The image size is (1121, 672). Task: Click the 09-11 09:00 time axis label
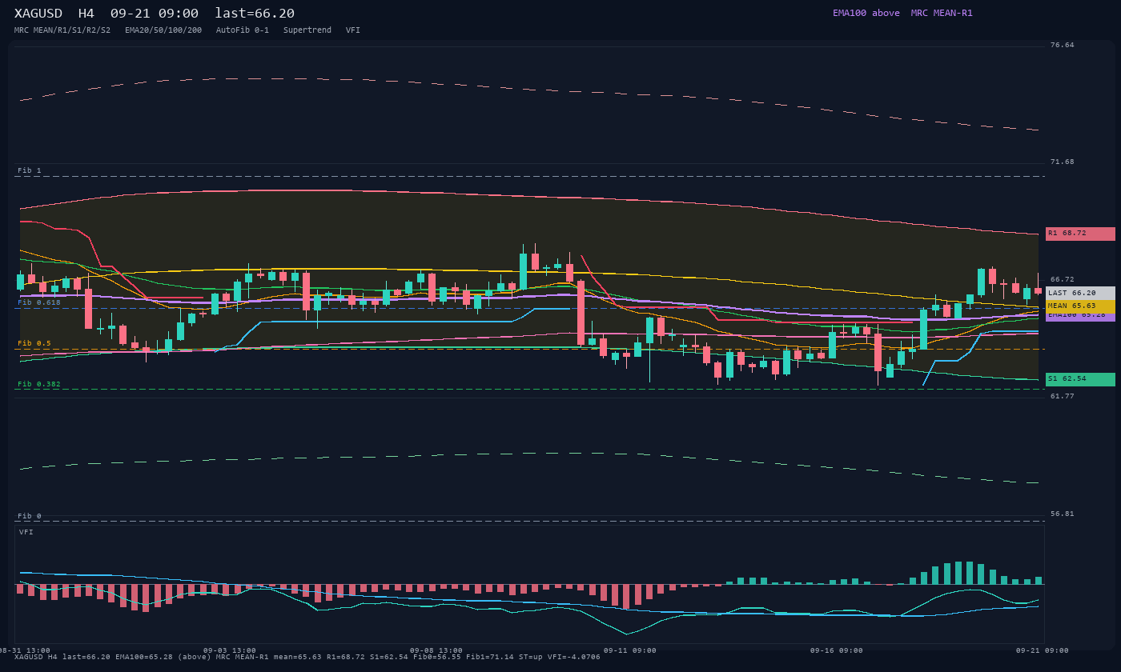(x=630, y=651)
